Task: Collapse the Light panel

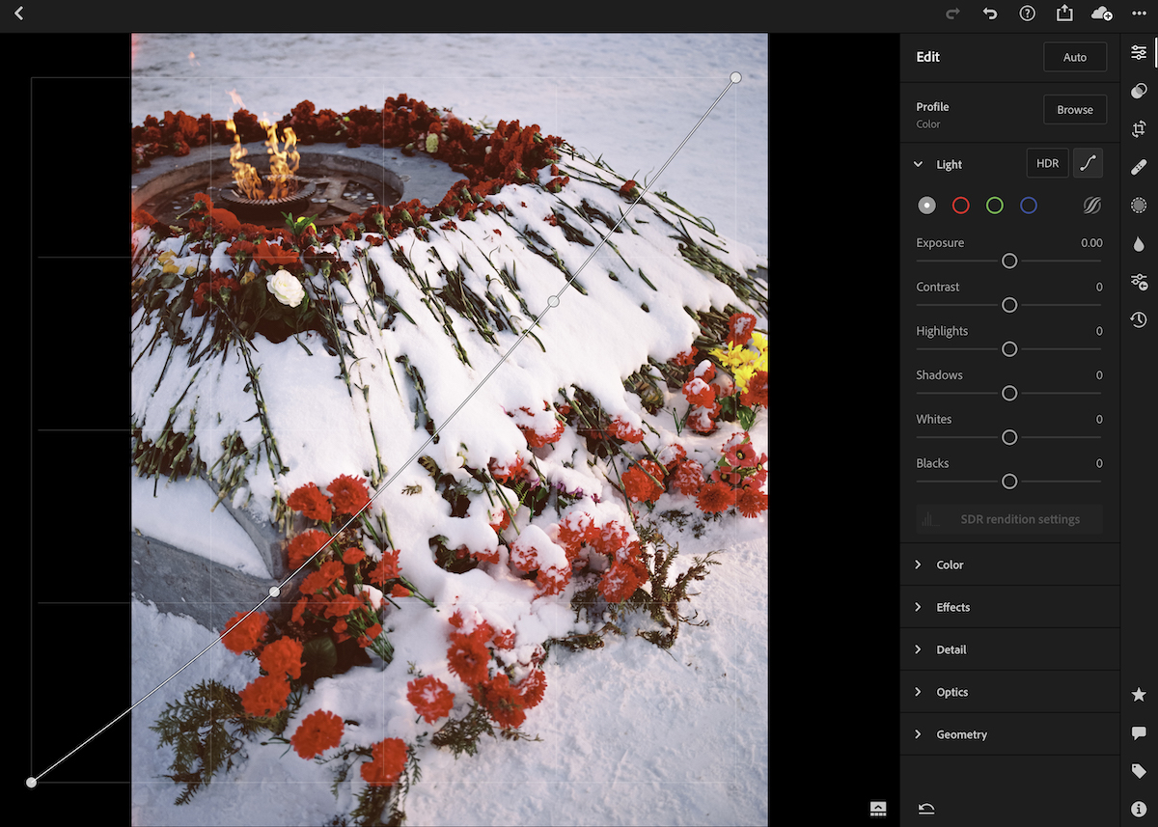Action: point(919,164)
